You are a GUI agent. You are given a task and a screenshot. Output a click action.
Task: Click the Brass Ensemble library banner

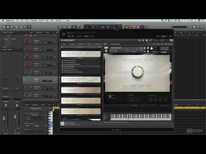pos(81,111)
